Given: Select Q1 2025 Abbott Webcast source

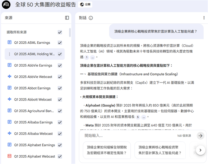Looking at the screenshot, I should (33, 100).
